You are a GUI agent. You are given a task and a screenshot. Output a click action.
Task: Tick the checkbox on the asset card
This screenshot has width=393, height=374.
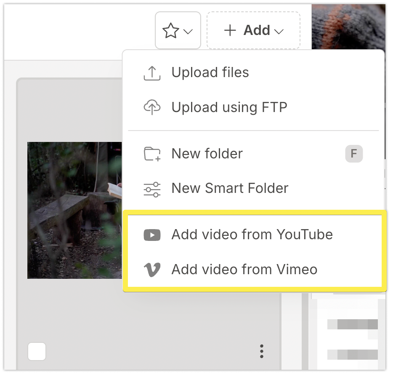37,351
